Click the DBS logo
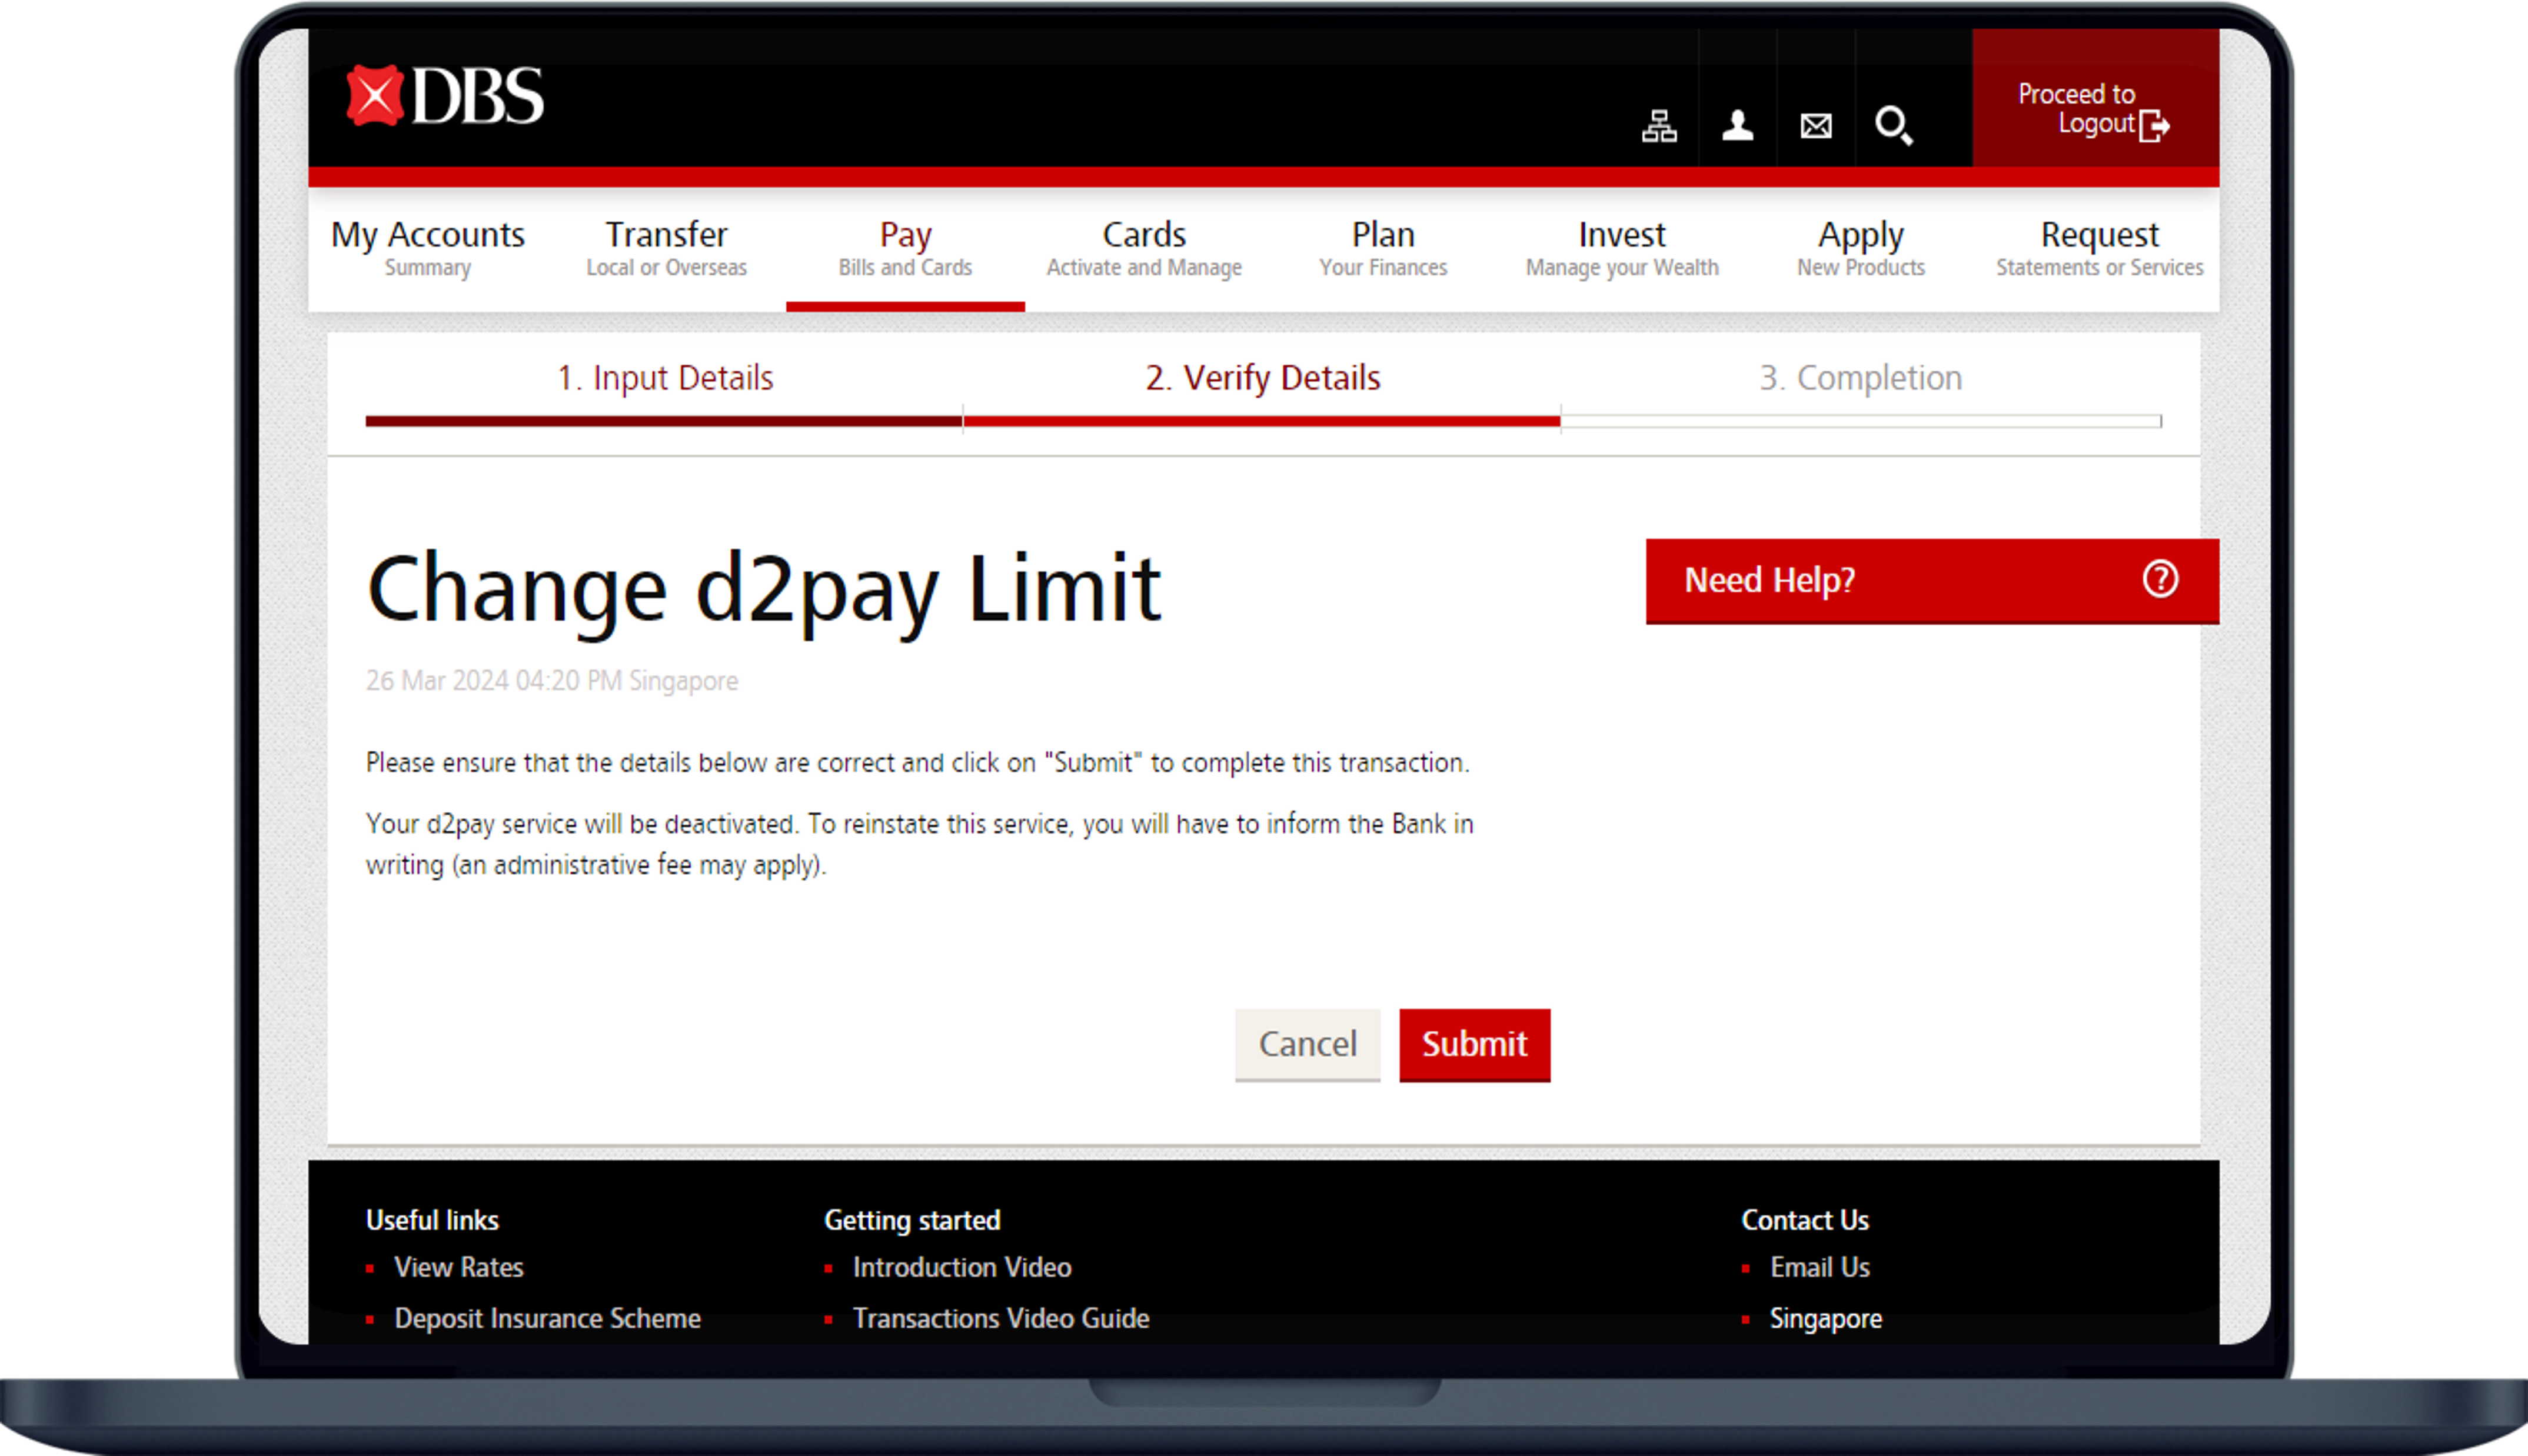The width and height of the screenshot is (2528, 1456). (x=445, y=96)
